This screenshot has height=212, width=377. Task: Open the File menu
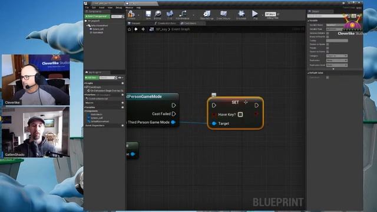87,8
